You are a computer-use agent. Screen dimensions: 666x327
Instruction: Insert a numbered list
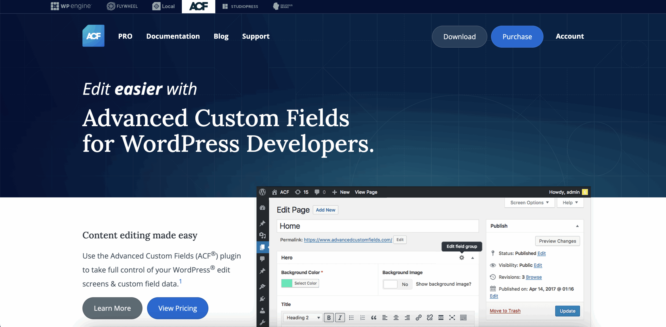[x=362, y=317]
